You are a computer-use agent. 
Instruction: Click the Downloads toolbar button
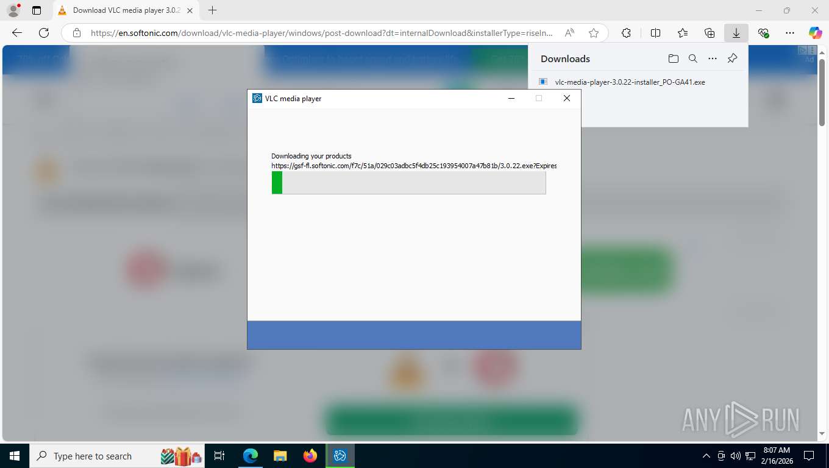(736, 33)
